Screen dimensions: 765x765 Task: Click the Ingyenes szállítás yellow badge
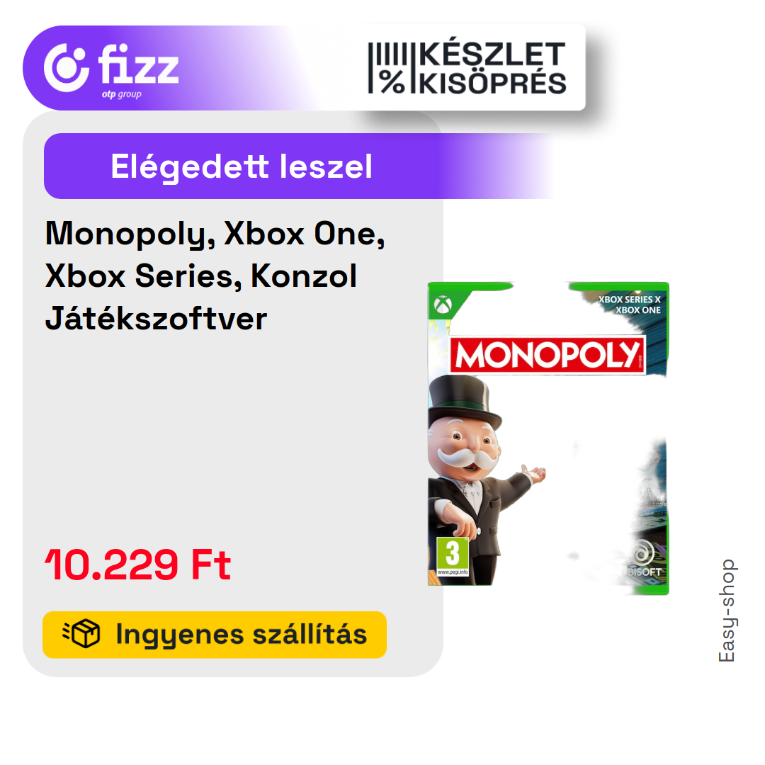[215, 635]
